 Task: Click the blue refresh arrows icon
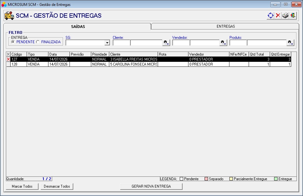click(270, 16)
